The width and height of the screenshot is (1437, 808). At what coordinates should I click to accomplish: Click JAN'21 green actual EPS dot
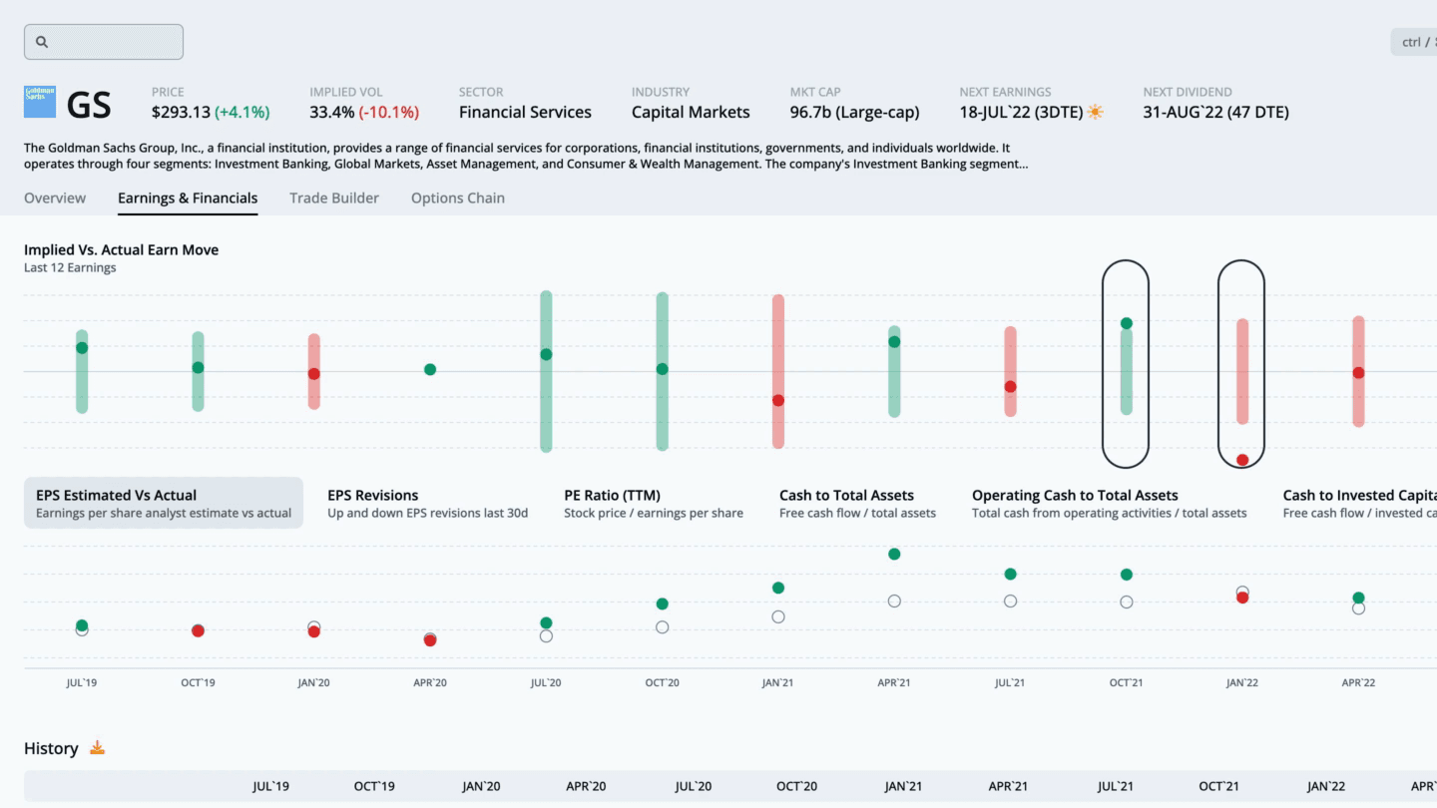(778, 588)
